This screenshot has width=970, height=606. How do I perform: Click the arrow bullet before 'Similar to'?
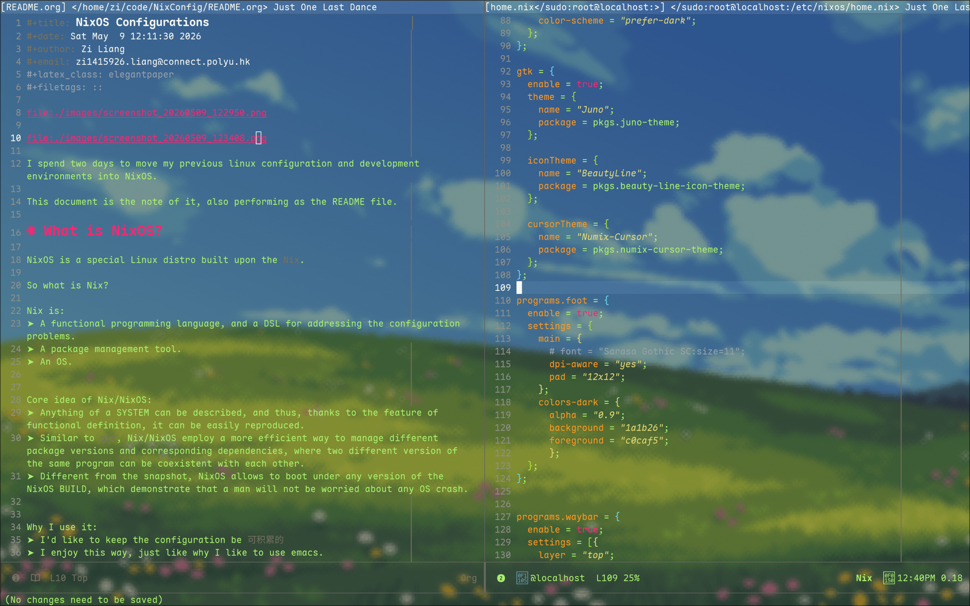point(31,438)
